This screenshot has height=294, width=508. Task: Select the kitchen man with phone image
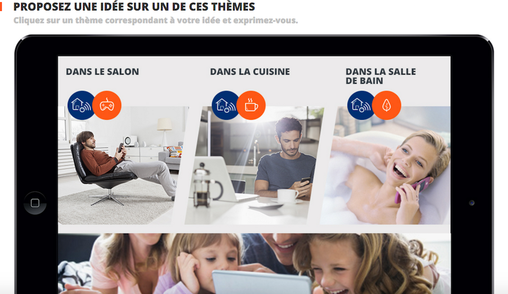point(255,165)
